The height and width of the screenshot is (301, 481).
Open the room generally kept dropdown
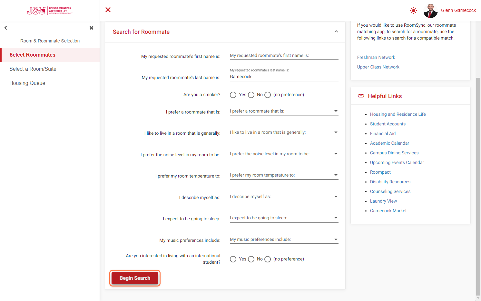click(x=284, y=132)
